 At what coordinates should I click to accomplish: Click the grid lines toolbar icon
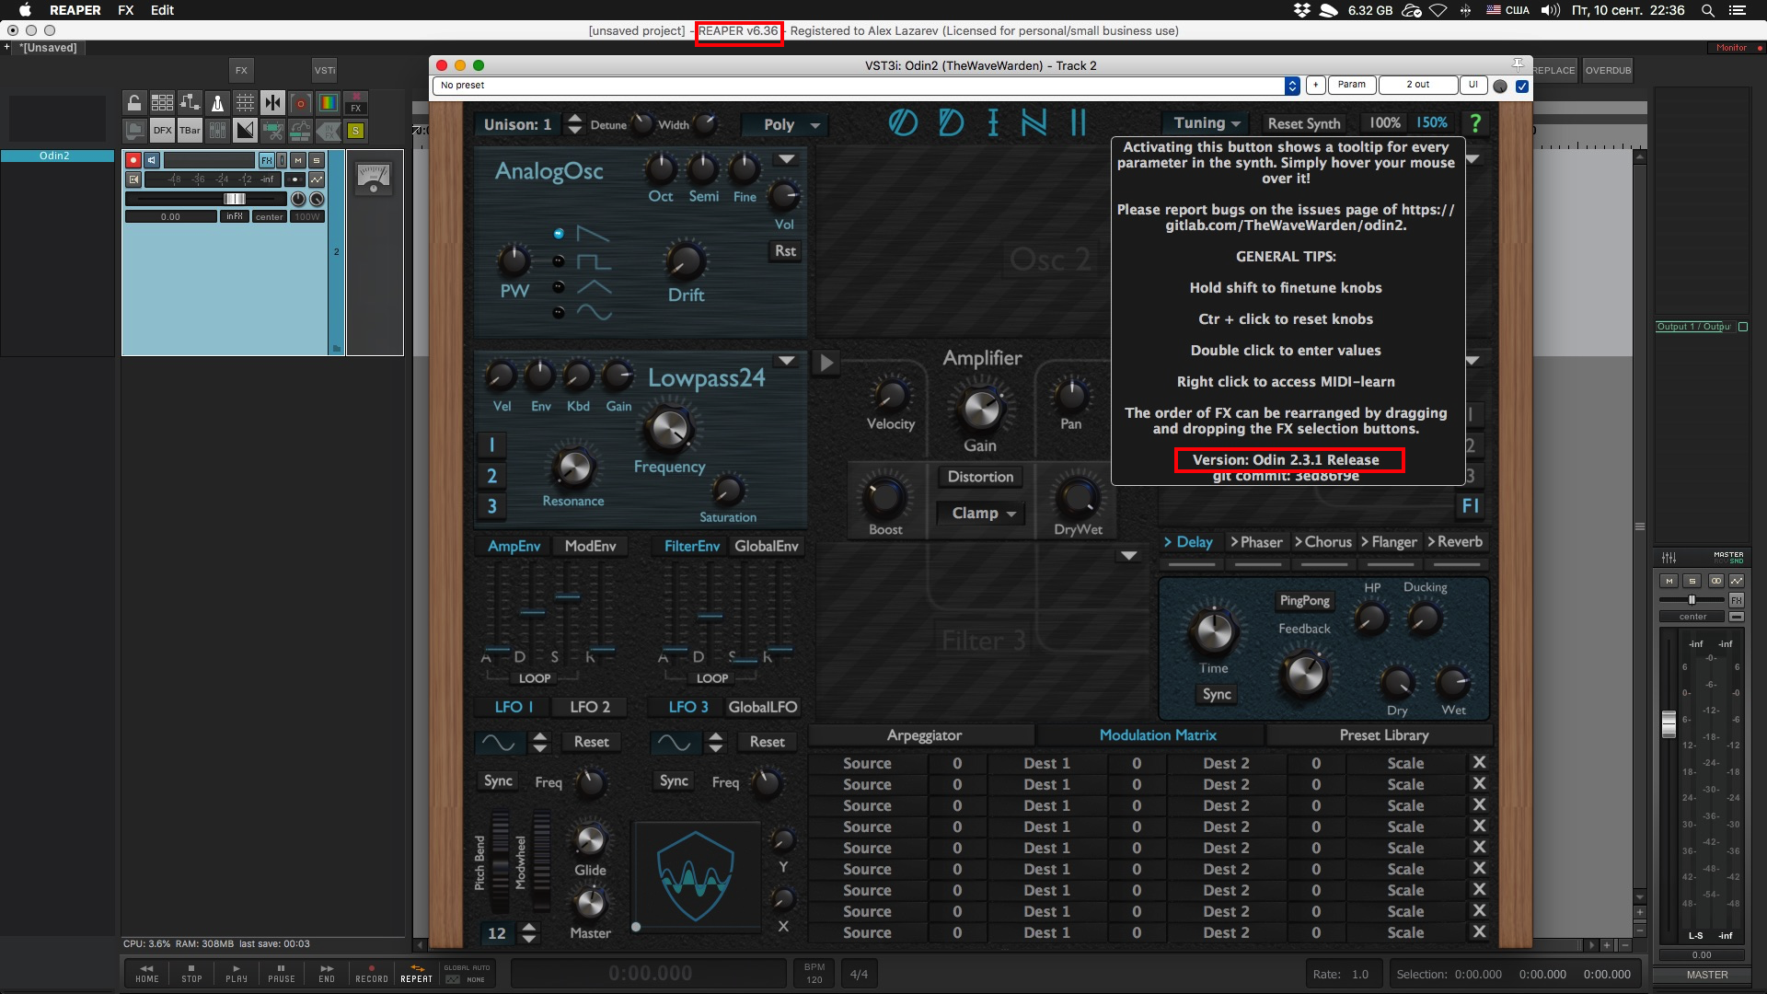click(x=245, y=103)
